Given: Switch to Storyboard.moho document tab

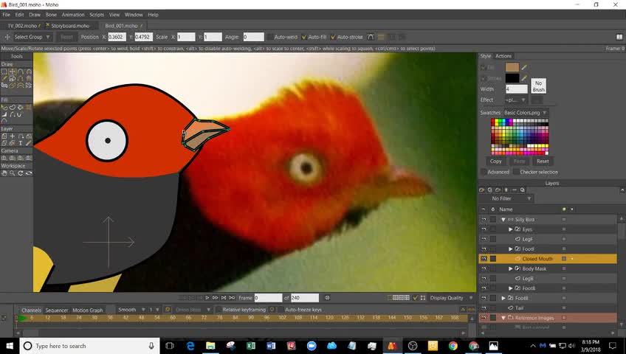Looking at the screenshot, I should click(x=70, y=26).
